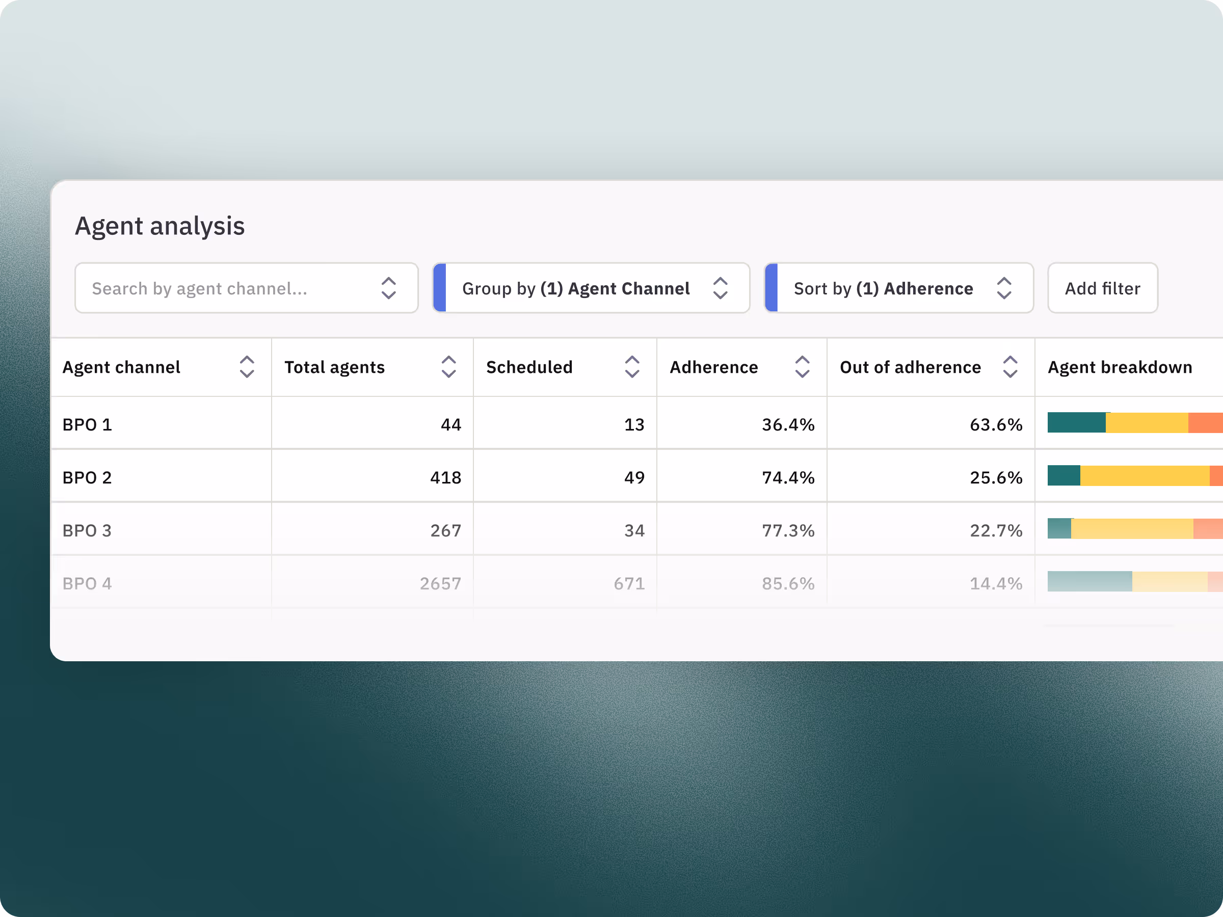Select the BPO 1 row
Viewport: 1223px width, 917px height.
pos(87,424)
